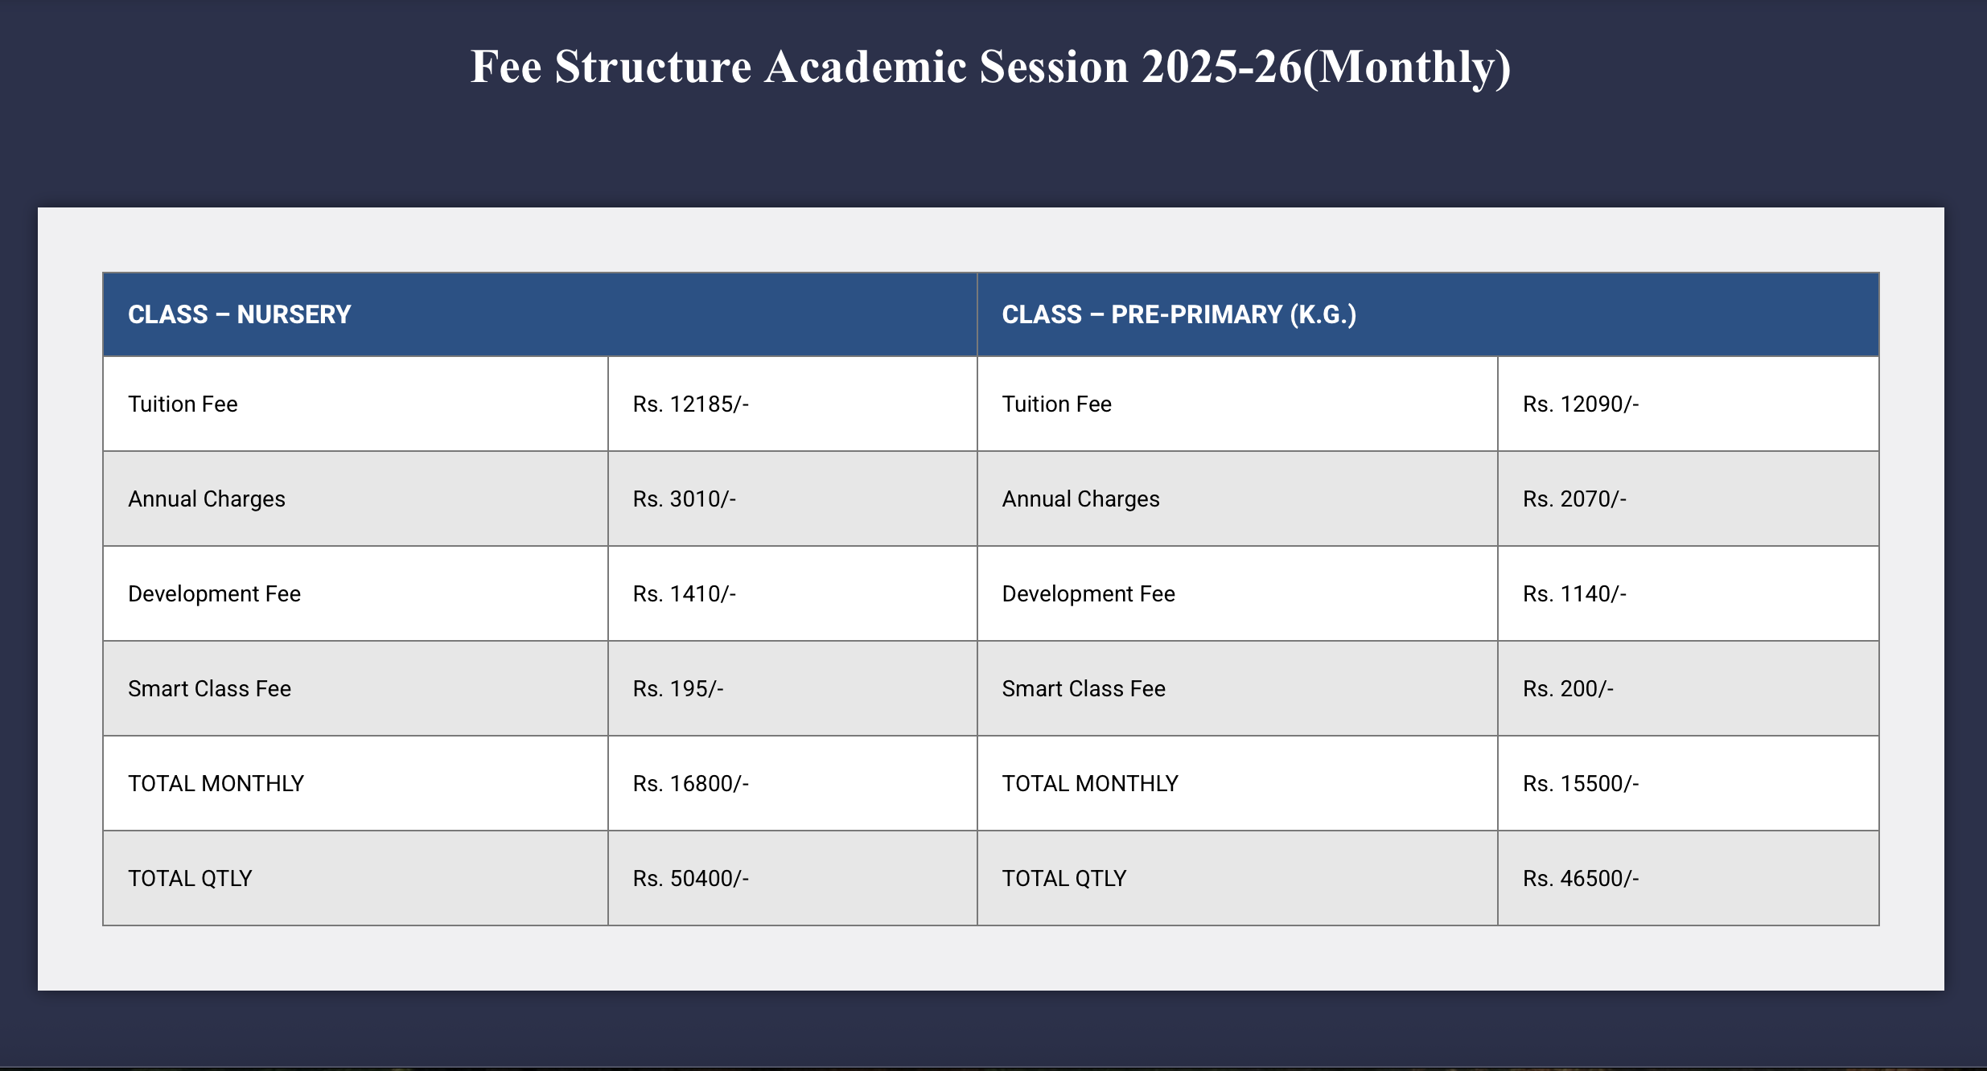This screenshot has height=1071, width=1987.
Task: Click Nursery Tuition Fee label
Action: pos(183,404)
